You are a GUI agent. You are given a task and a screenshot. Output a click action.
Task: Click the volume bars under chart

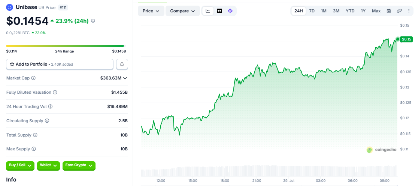click(x=269, y=171)
